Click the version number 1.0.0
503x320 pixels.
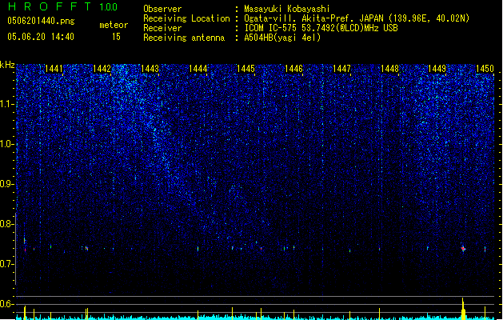click(x=109, y=7)
